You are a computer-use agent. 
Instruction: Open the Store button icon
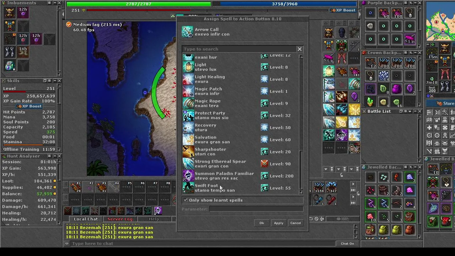tap(441, 103)
